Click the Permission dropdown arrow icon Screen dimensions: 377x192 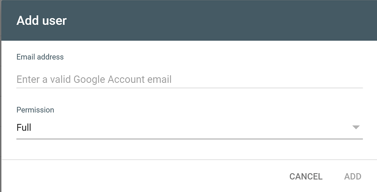[355, 127]
